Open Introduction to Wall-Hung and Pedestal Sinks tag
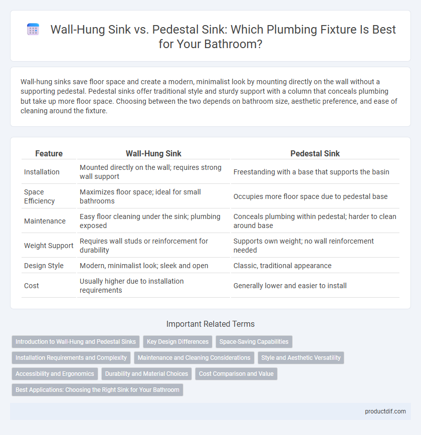This screenshot has height=435, width=421. point(76,342)
